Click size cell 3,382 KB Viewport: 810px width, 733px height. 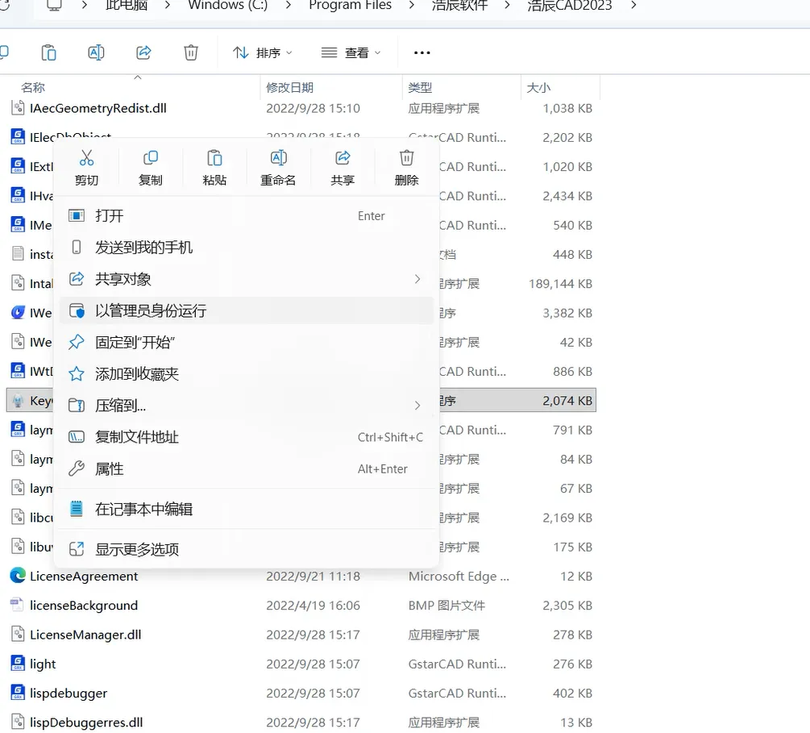[567, 313]
